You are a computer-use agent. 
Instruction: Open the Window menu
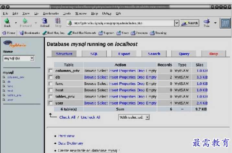[x=81, y=14]
